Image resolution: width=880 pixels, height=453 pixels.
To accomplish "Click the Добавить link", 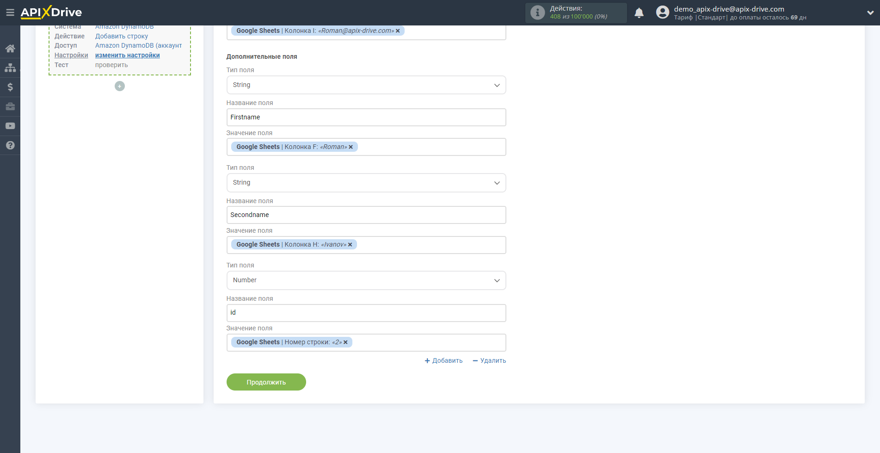I will pos(443,360).
